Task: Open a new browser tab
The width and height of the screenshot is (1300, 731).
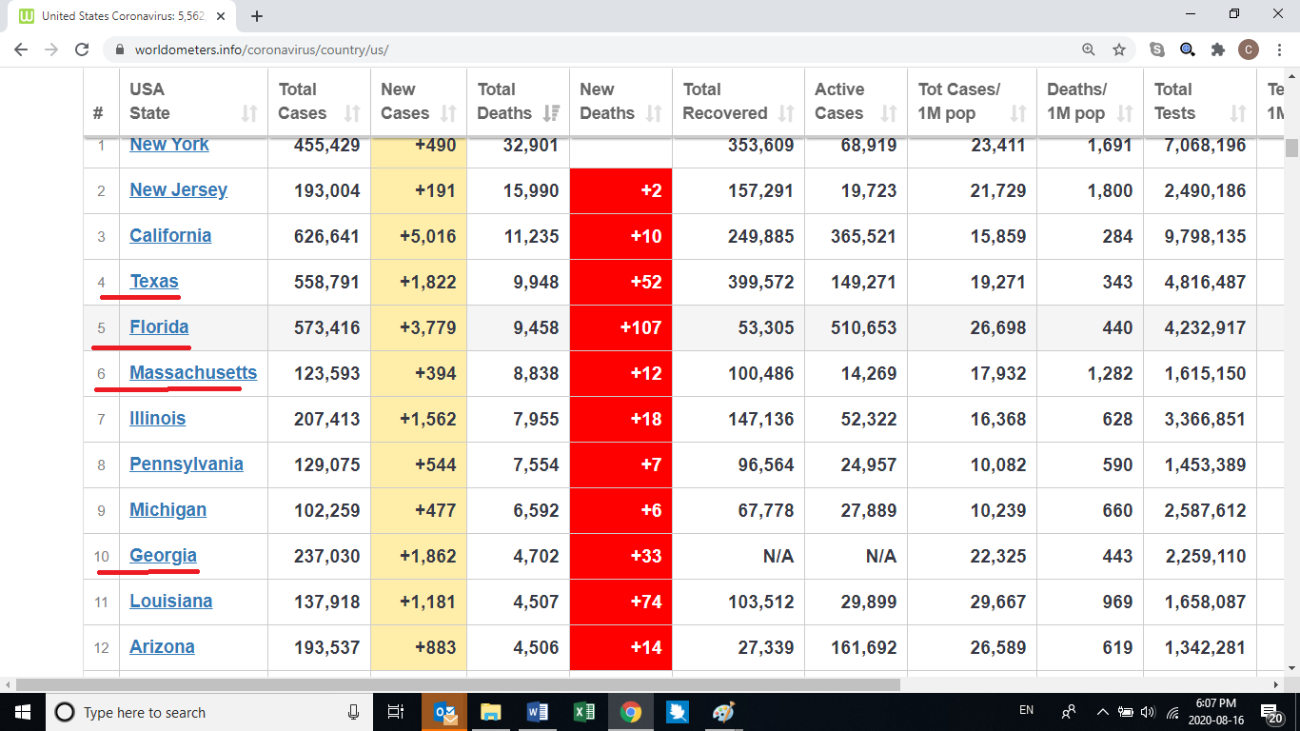Action: point(257,16)
